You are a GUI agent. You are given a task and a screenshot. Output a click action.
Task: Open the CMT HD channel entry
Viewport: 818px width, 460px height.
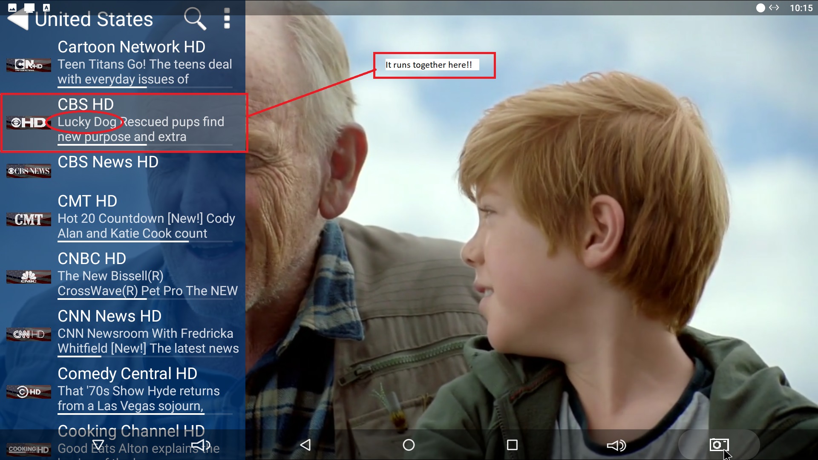pos(87,201)
